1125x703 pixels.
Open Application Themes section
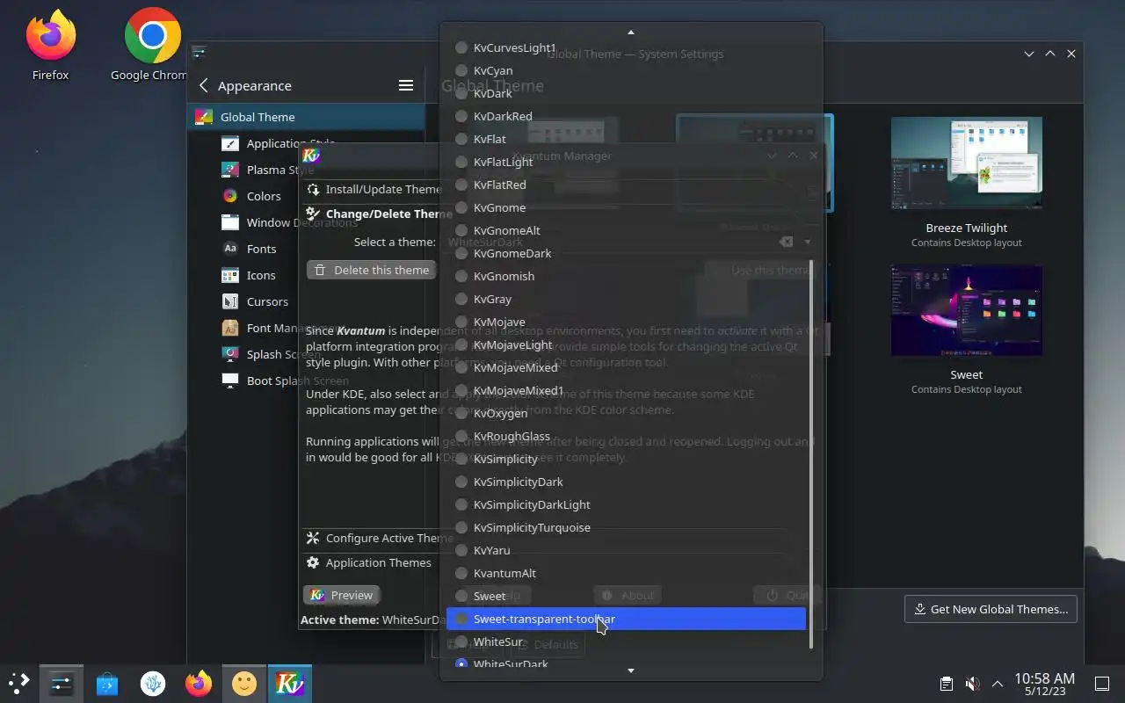click(x=368, y=562)
